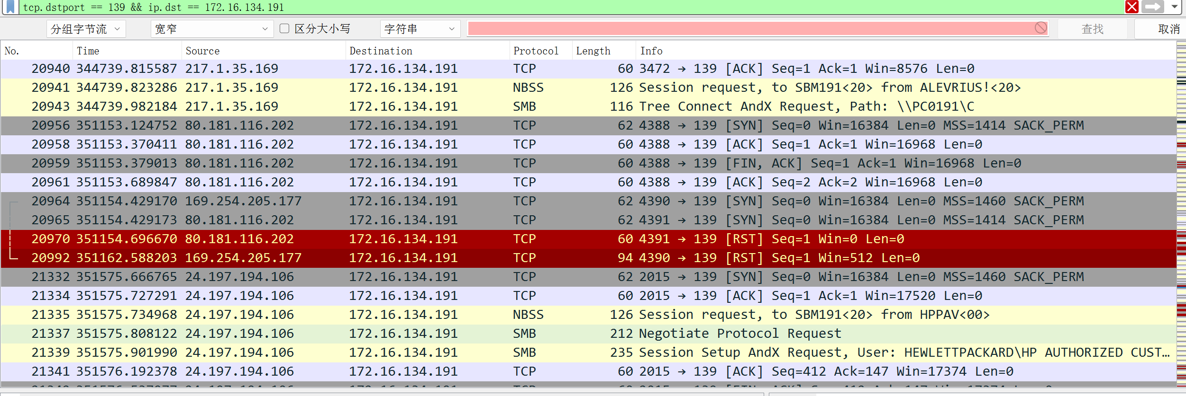Select SYN packet 20956
The image size is (1186, 396).
pyautogui.click(x=588, y=125)
